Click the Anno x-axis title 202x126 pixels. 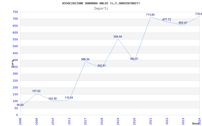click(196, 123)
